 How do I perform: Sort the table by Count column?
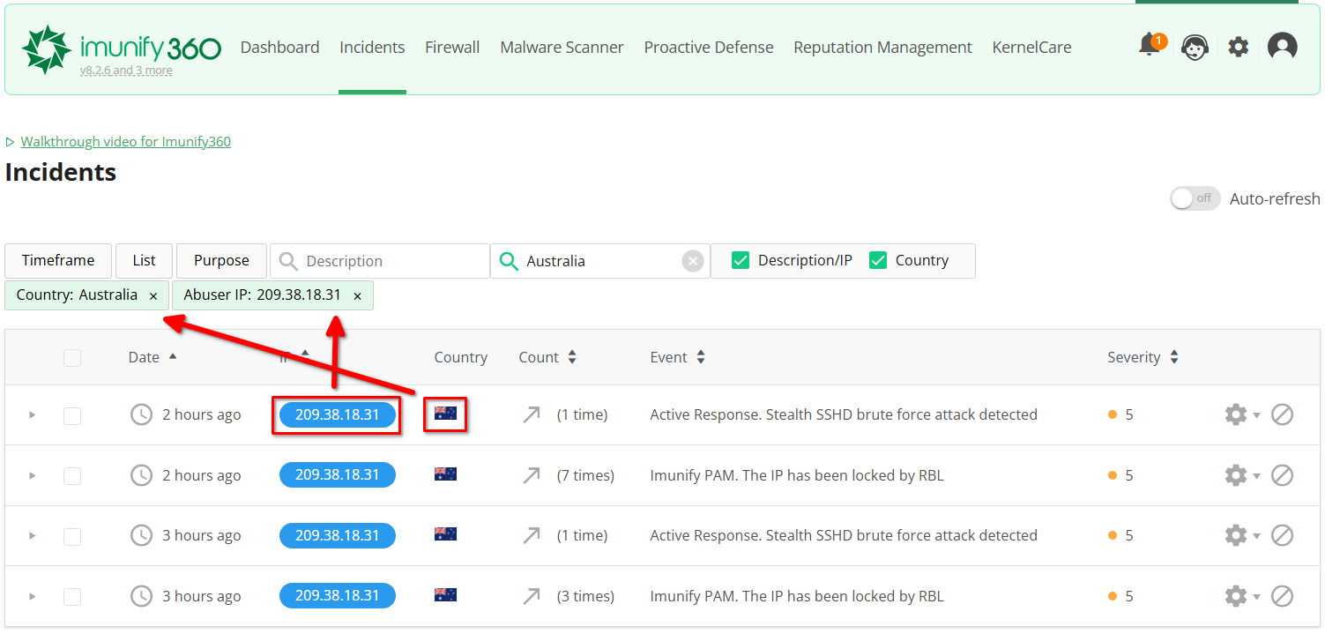(x=547, y=357)
